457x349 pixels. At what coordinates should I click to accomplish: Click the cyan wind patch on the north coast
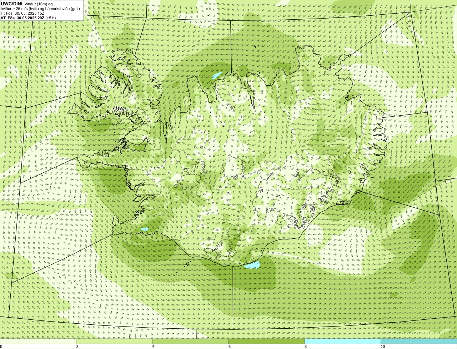217,76
